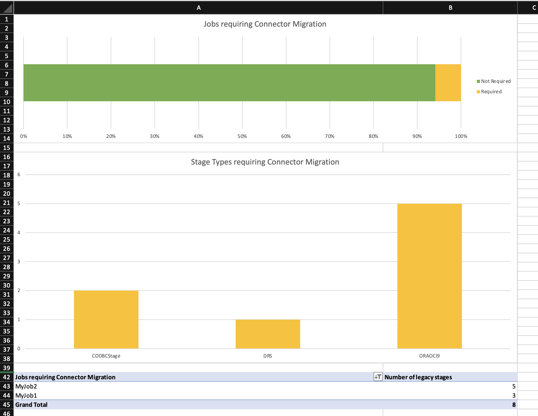The image size is (538, 416).
Task: Click the Grand Total value 8 cell
Action: 450,405
